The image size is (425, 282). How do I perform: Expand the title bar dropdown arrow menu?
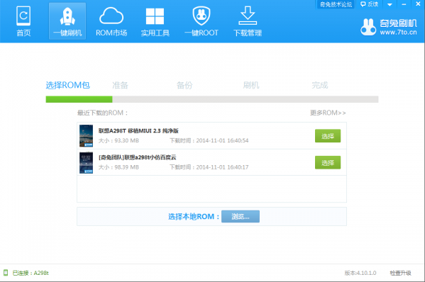pos(390,4)
